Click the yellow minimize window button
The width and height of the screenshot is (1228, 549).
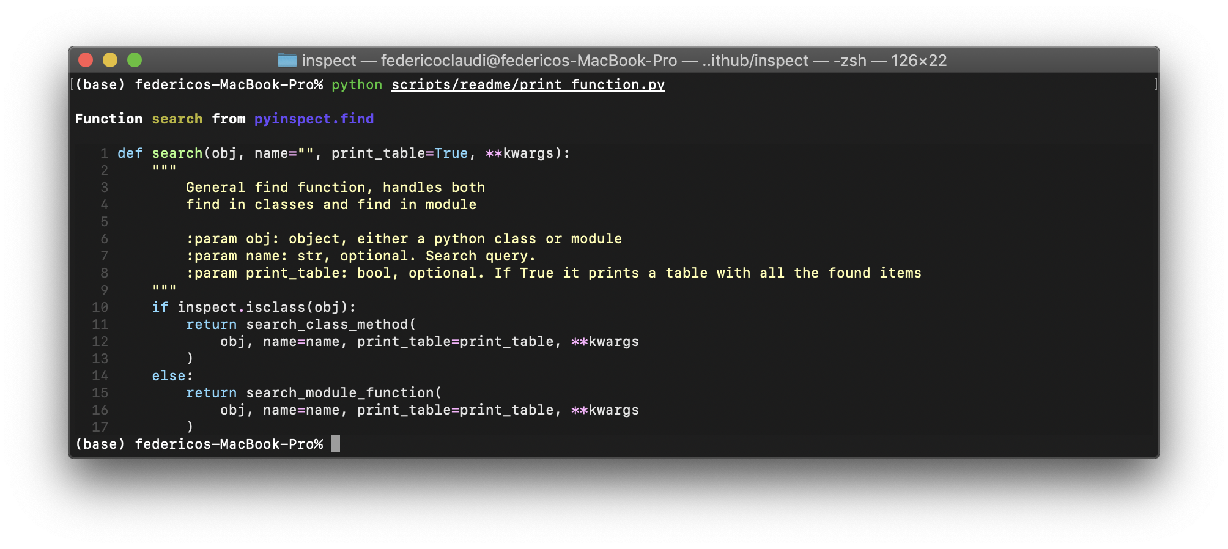(x=110, y=60)
